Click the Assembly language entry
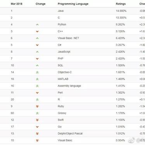Image resolution: width=145 pixels, height=145 pixels. [x=69, y=86]
